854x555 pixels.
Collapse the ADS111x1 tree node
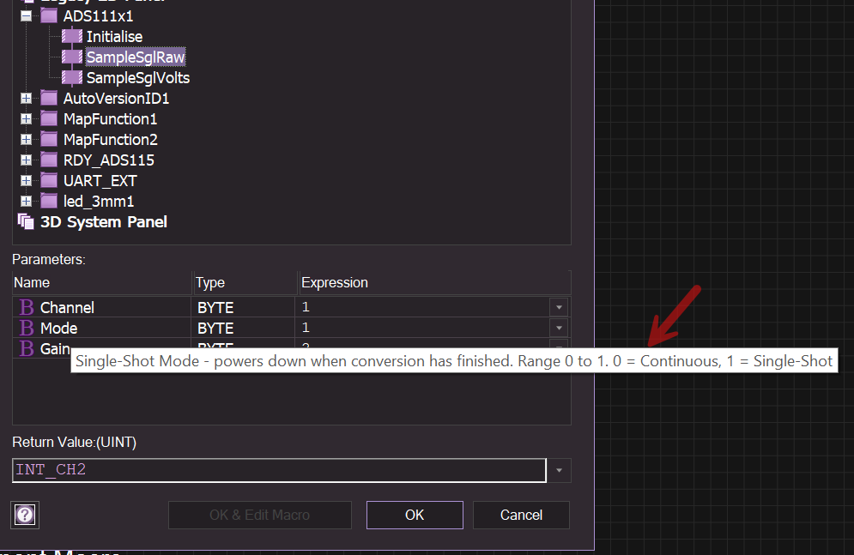(x=26, y=16)
